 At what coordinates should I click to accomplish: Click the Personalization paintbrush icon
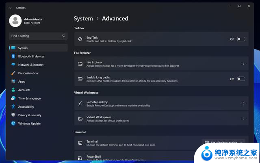tap(13, 73)
